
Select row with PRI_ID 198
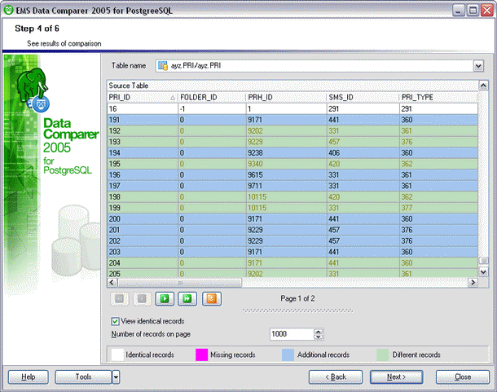pyautogui.click(x=292, y=197)
